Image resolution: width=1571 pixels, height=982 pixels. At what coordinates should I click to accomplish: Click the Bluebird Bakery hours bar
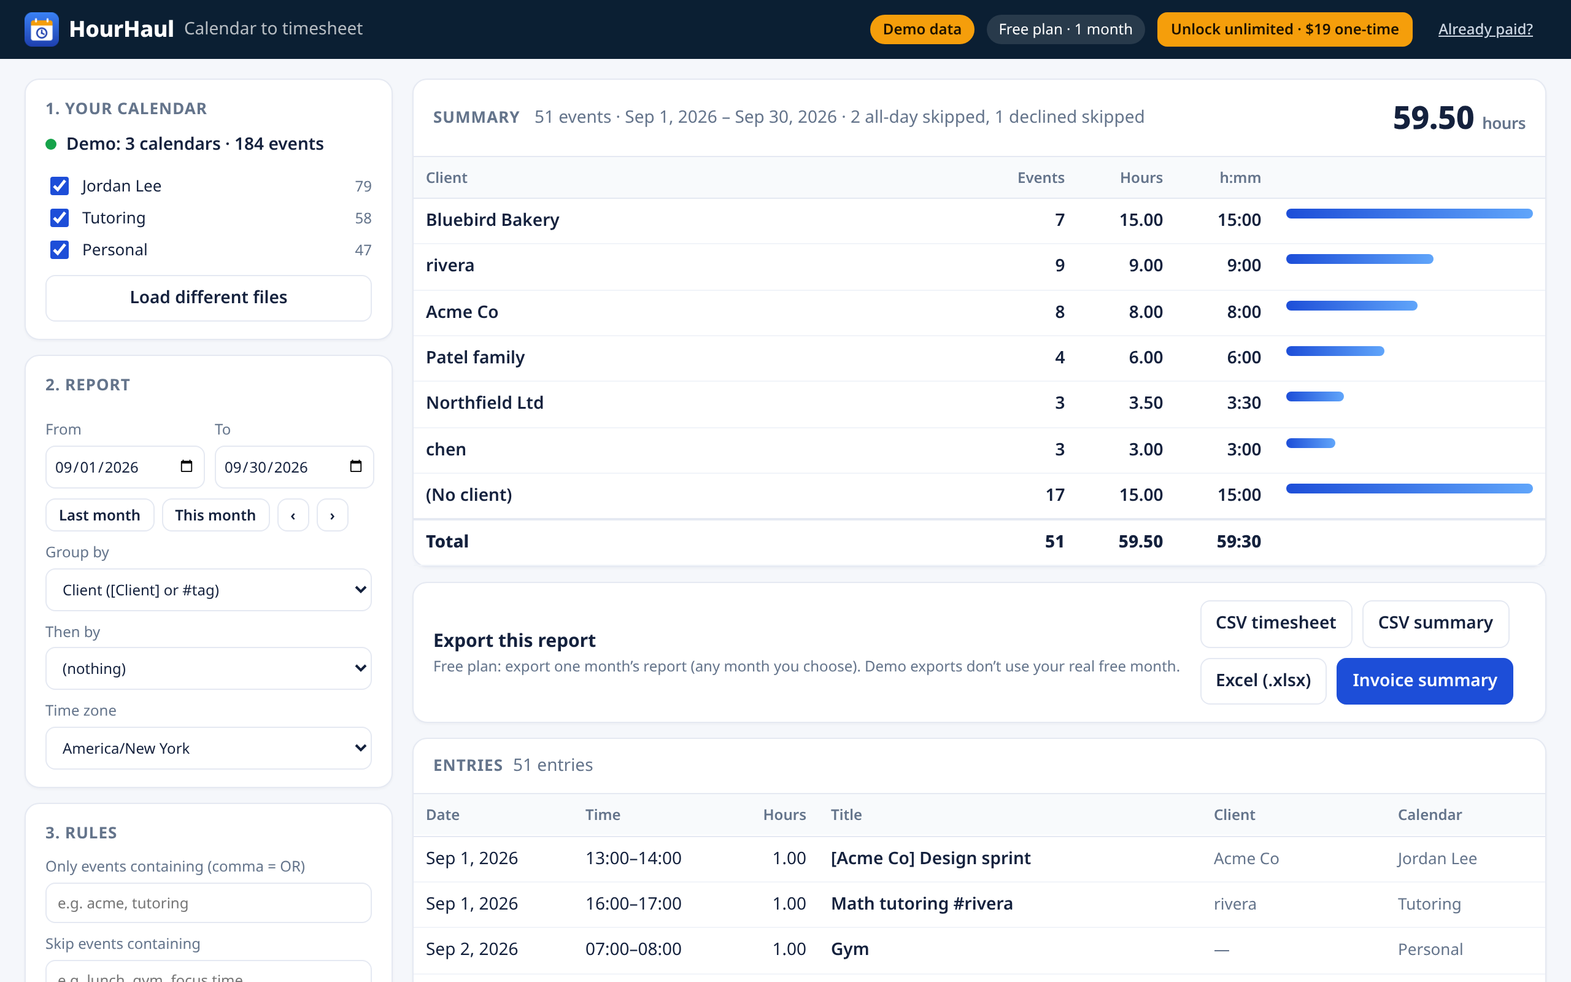click(x=1410, y=214)
